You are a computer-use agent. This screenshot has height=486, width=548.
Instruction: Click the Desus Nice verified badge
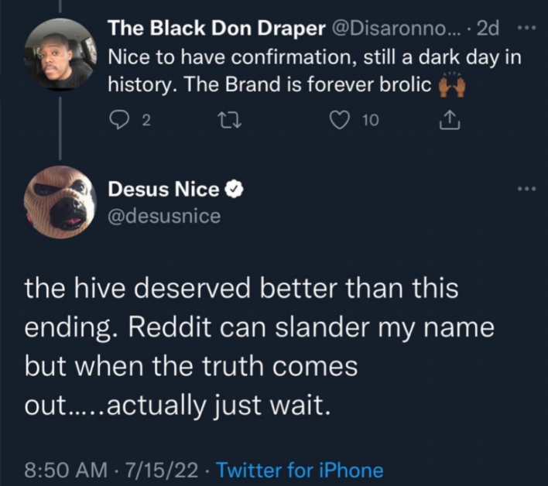point(234,190)
